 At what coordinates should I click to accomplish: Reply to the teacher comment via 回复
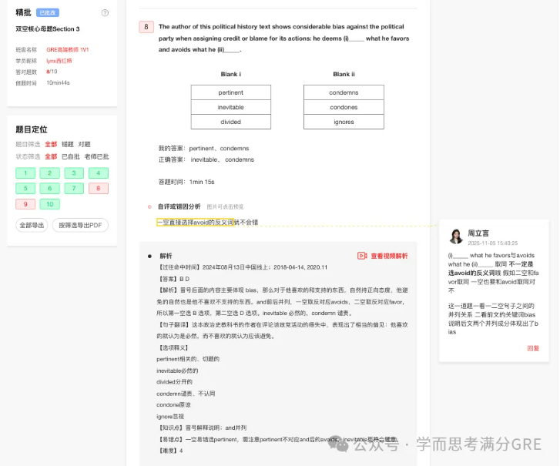(x=533, y=348)
